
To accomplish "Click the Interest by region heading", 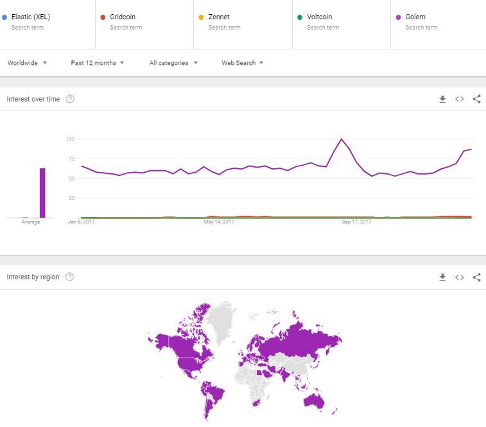I will [33, 277].
